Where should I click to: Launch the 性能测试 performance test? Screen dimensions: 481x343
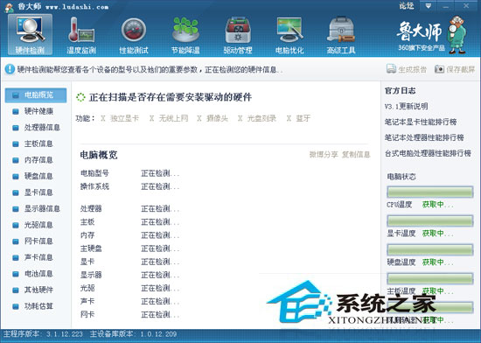pyautogui.click(x=134, y=35)
